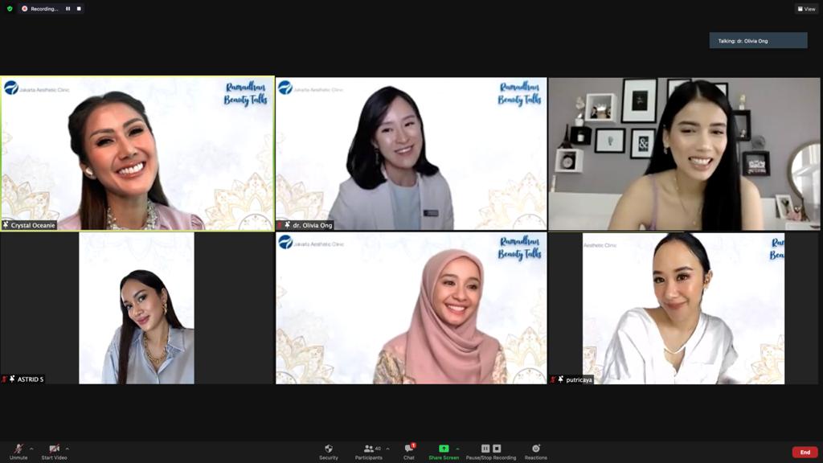This screenshot has height=463, width=823.
Task: Open the View menu
Action: pos(805,9)
